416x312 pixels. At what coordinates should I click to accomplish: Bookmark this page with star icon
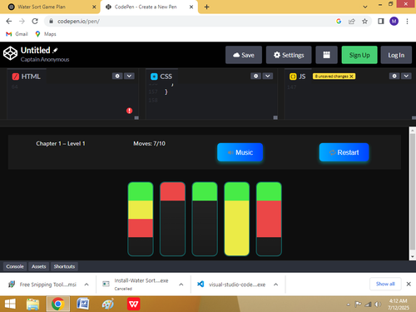click(x=364, y=21)
